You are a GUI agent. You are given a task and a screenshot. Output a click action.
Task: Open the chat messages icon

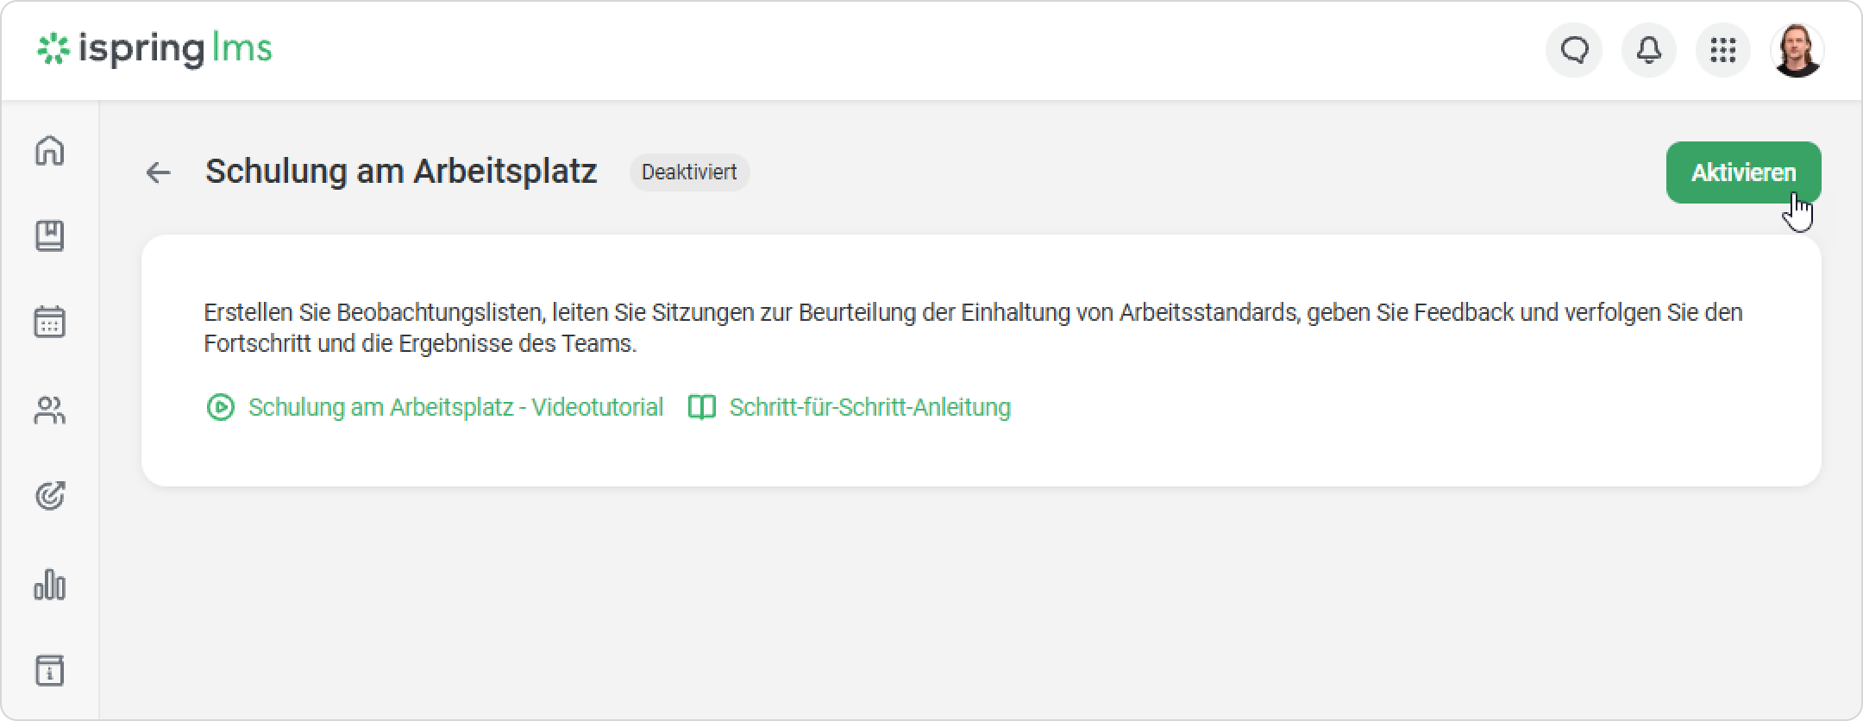1574,50
